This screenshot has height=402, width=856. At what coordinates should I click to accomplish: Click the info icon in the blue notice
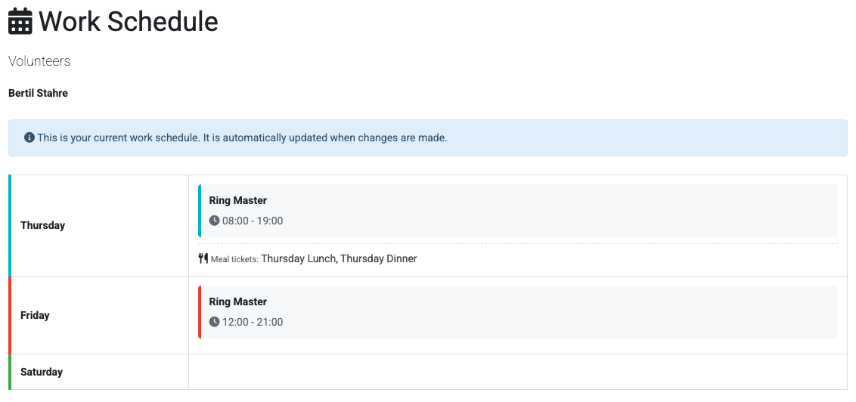coord(29,138)
